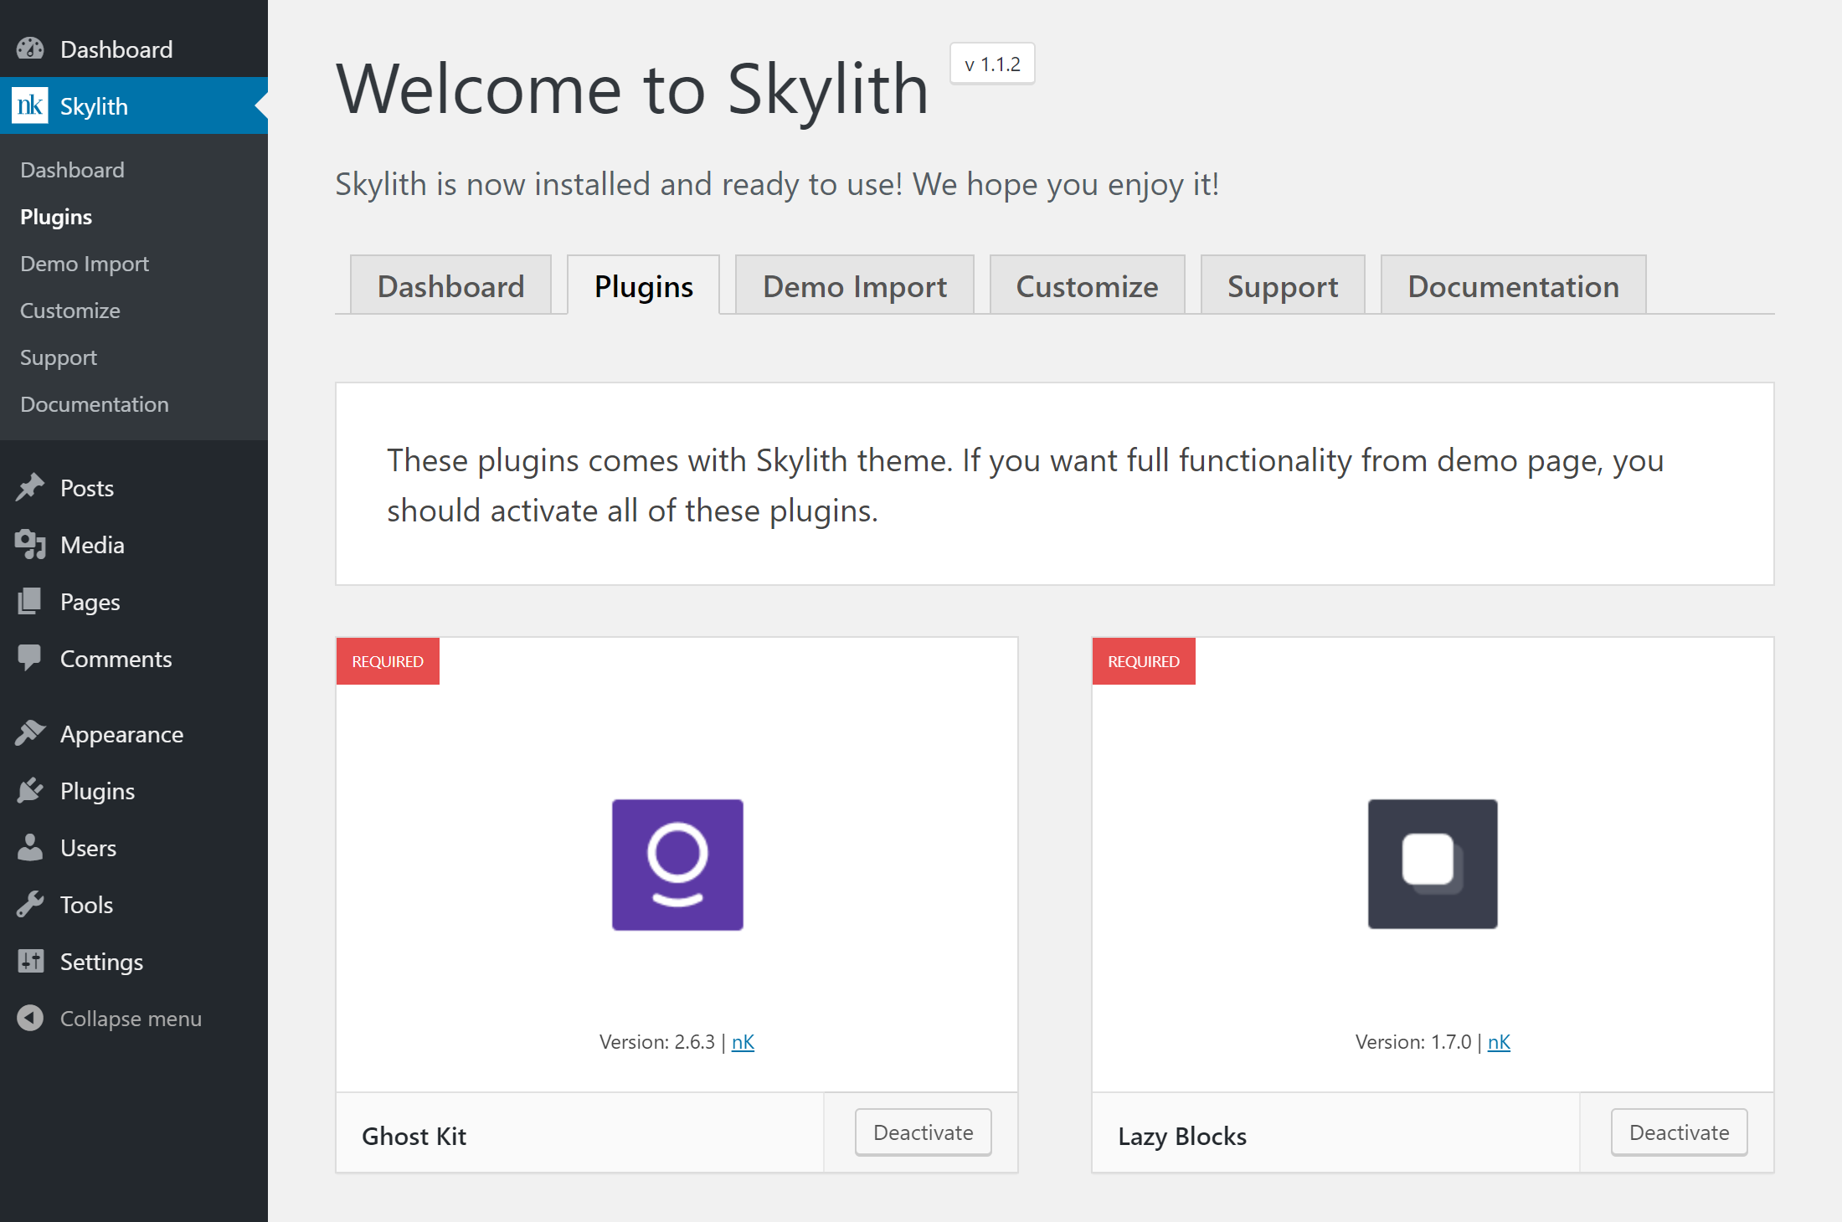Deactivate the Ghost Kit plugin

(923, 1132)
